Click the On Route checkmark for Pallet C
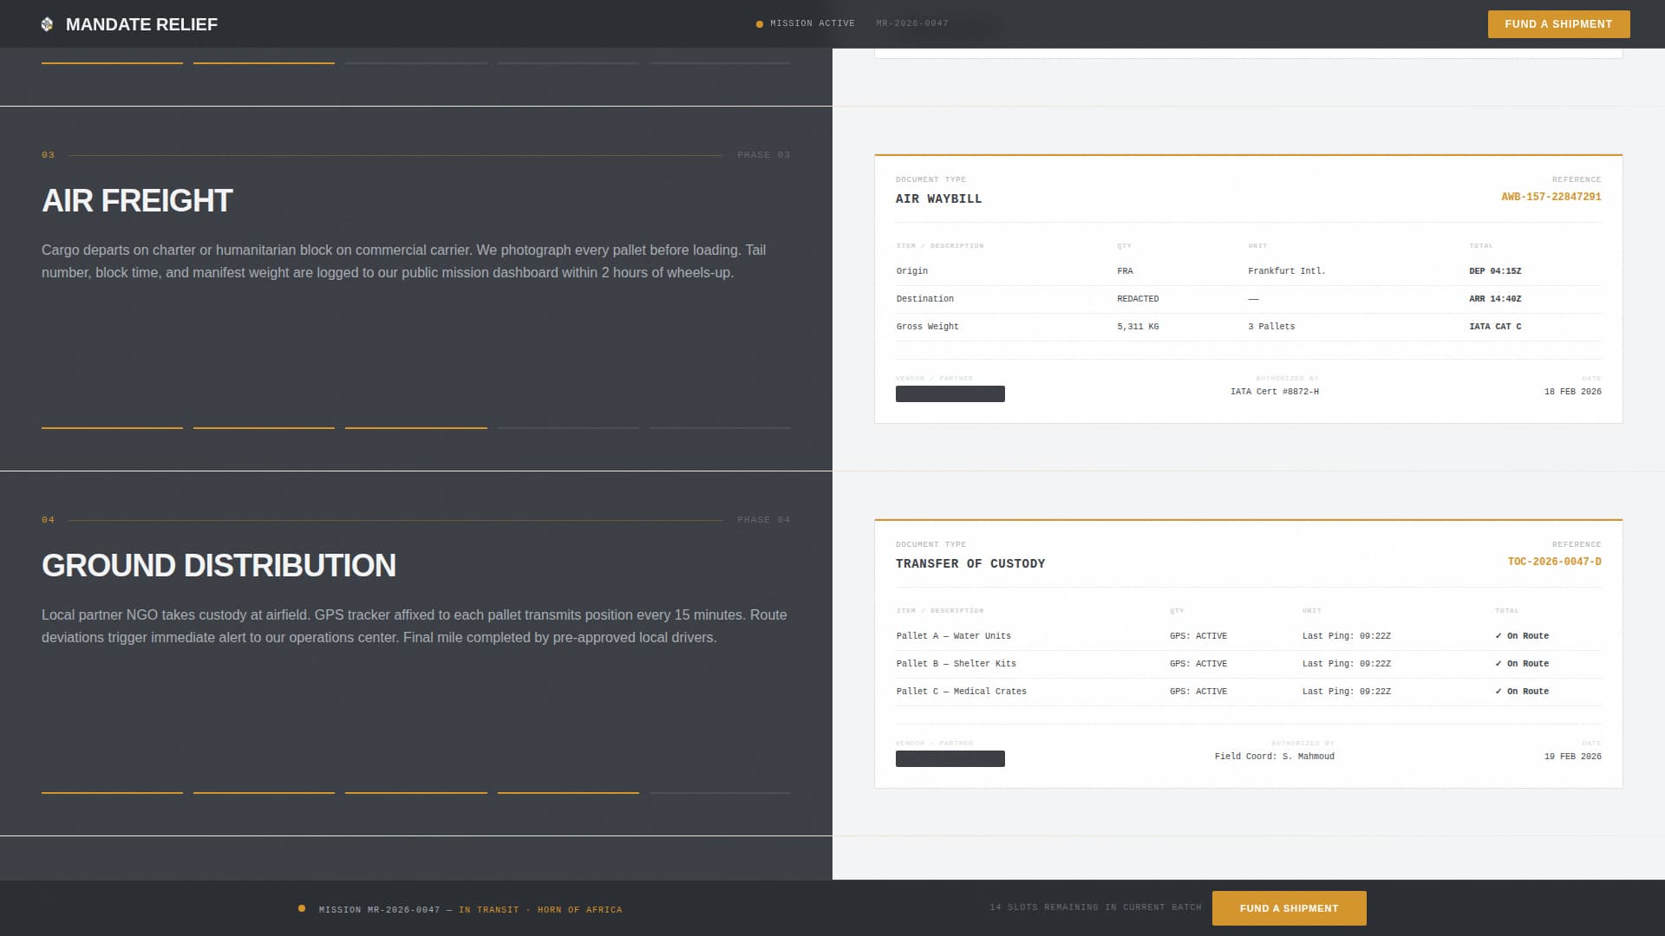 (x=1498, y=692)
